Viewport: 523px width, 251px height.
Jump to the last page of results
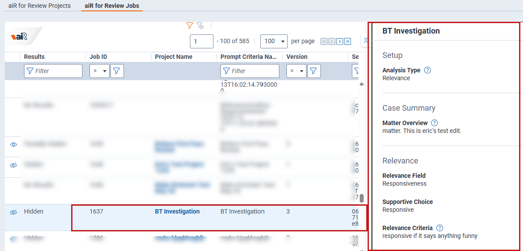coord(348,41)
